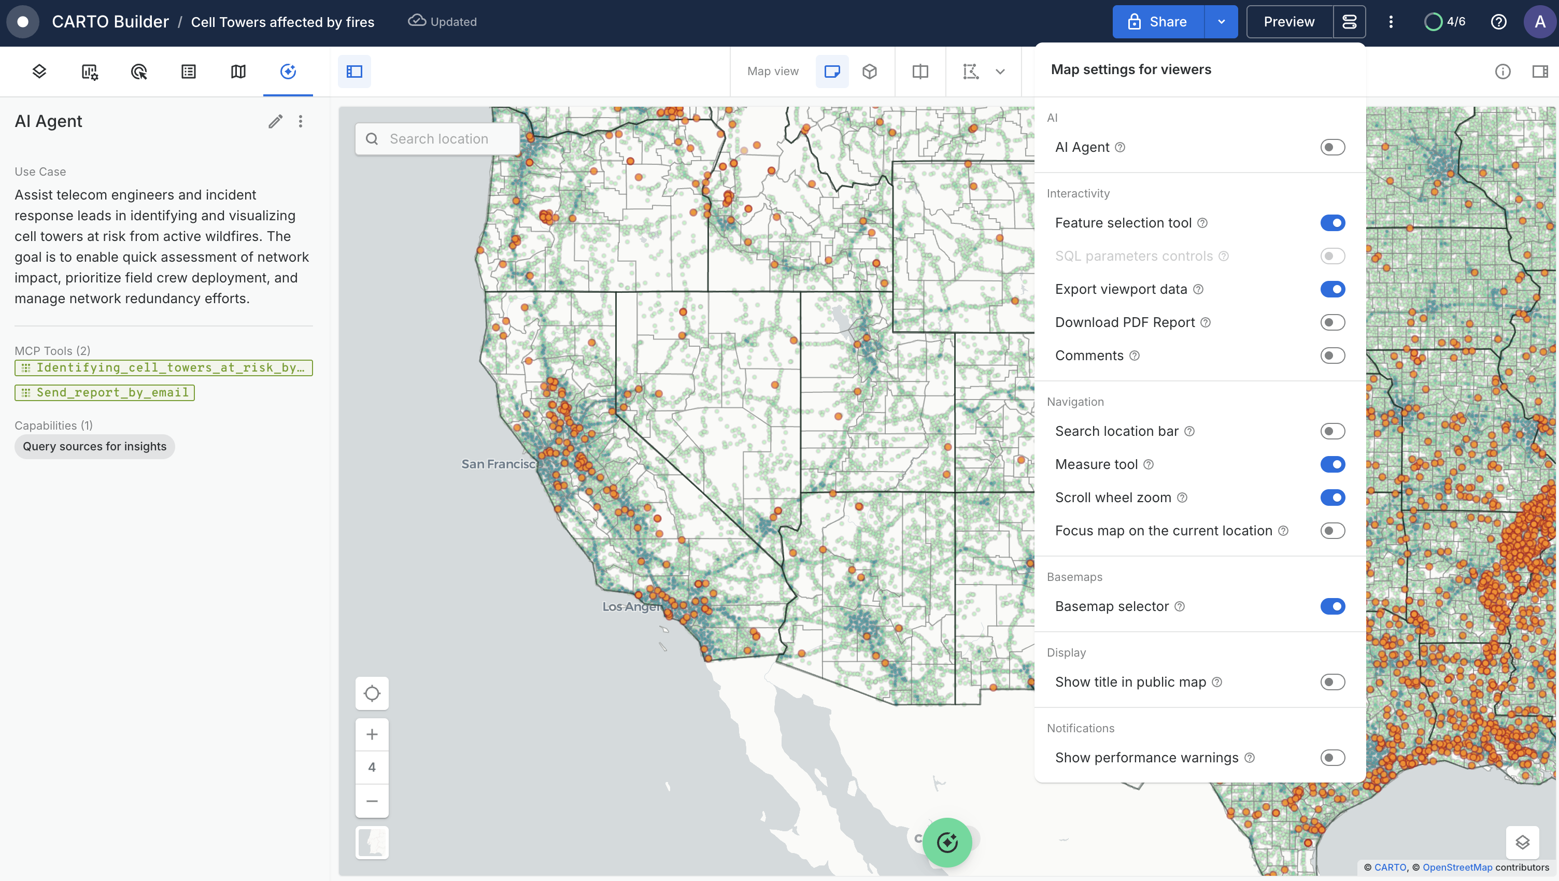Open the Basemap panel icon
The width and height of the screenshot is (1559, 881).
238,72
